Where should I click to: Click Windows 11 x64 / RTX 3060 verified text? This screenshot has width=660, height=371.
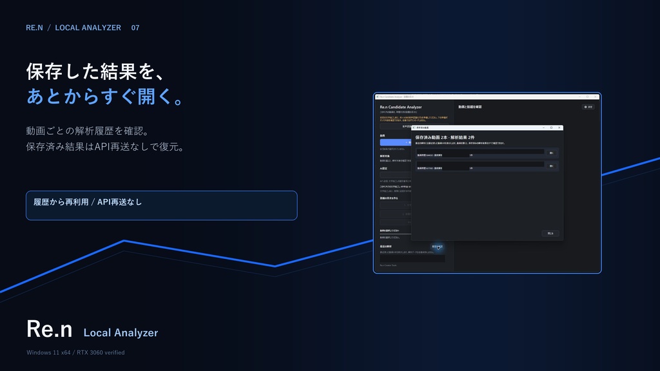[x=75, y=352]
